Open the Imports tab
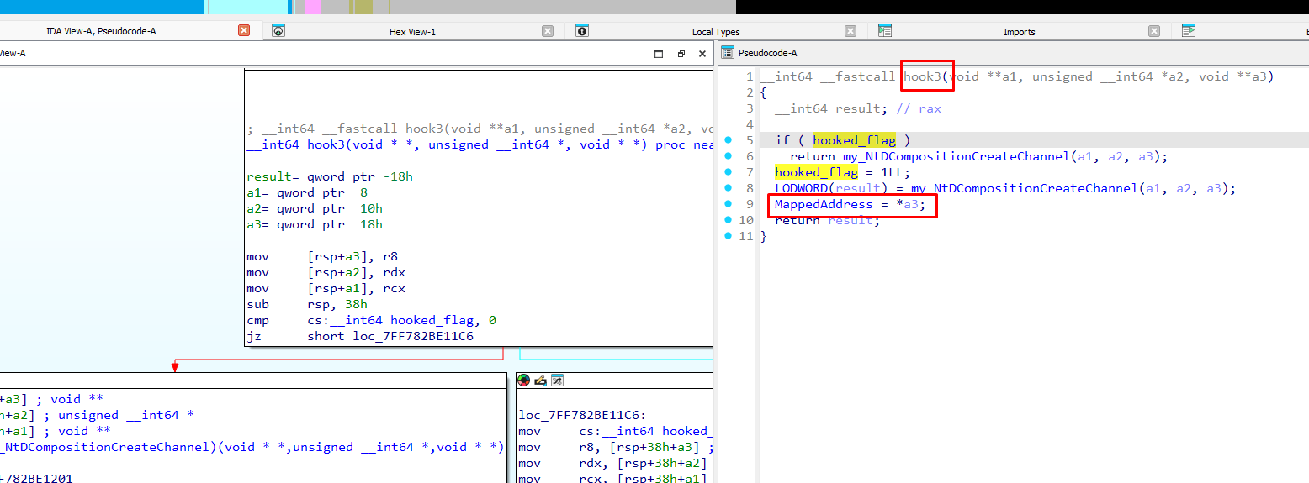 click(1019, 32)
